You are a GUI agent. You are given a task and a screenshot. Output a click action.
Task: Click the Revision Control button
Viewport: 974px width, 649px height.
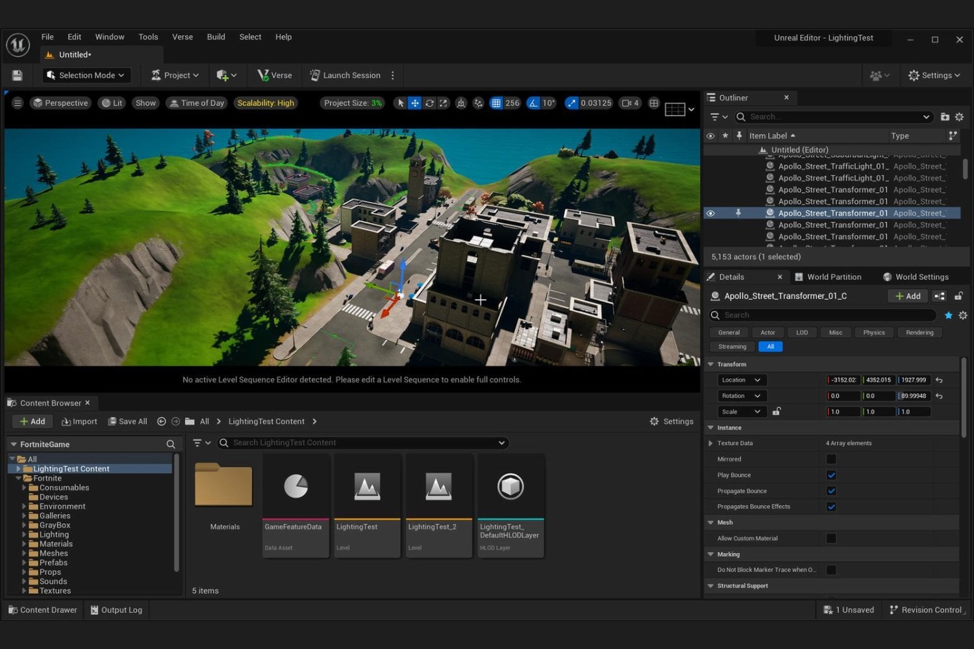click(926, 610)
